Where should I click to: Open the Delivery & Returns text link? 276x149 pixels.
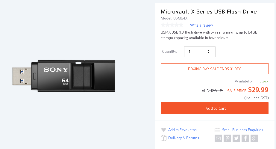184,138
